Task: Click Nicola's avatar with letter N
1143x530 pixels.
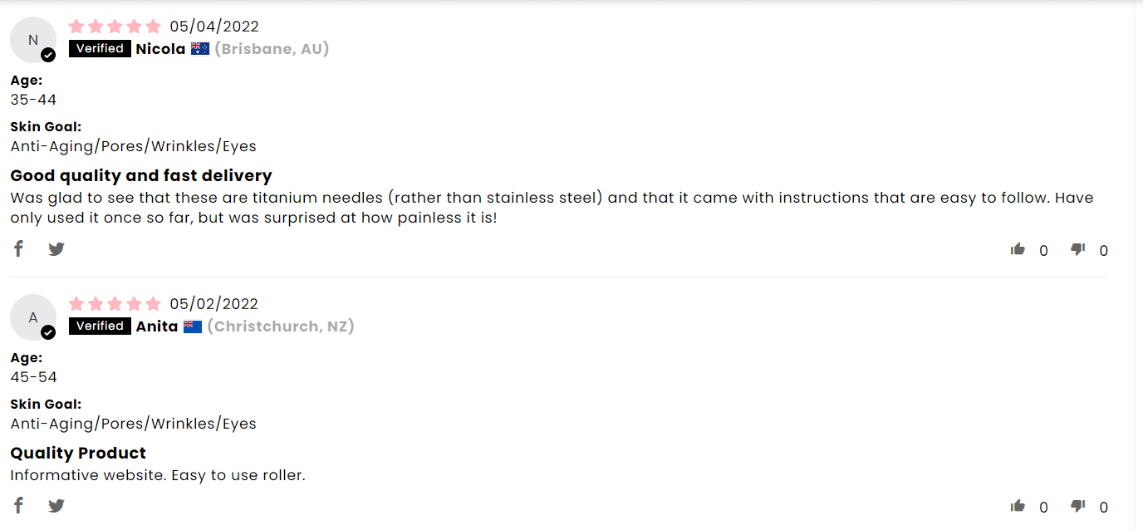Action: 33,40
